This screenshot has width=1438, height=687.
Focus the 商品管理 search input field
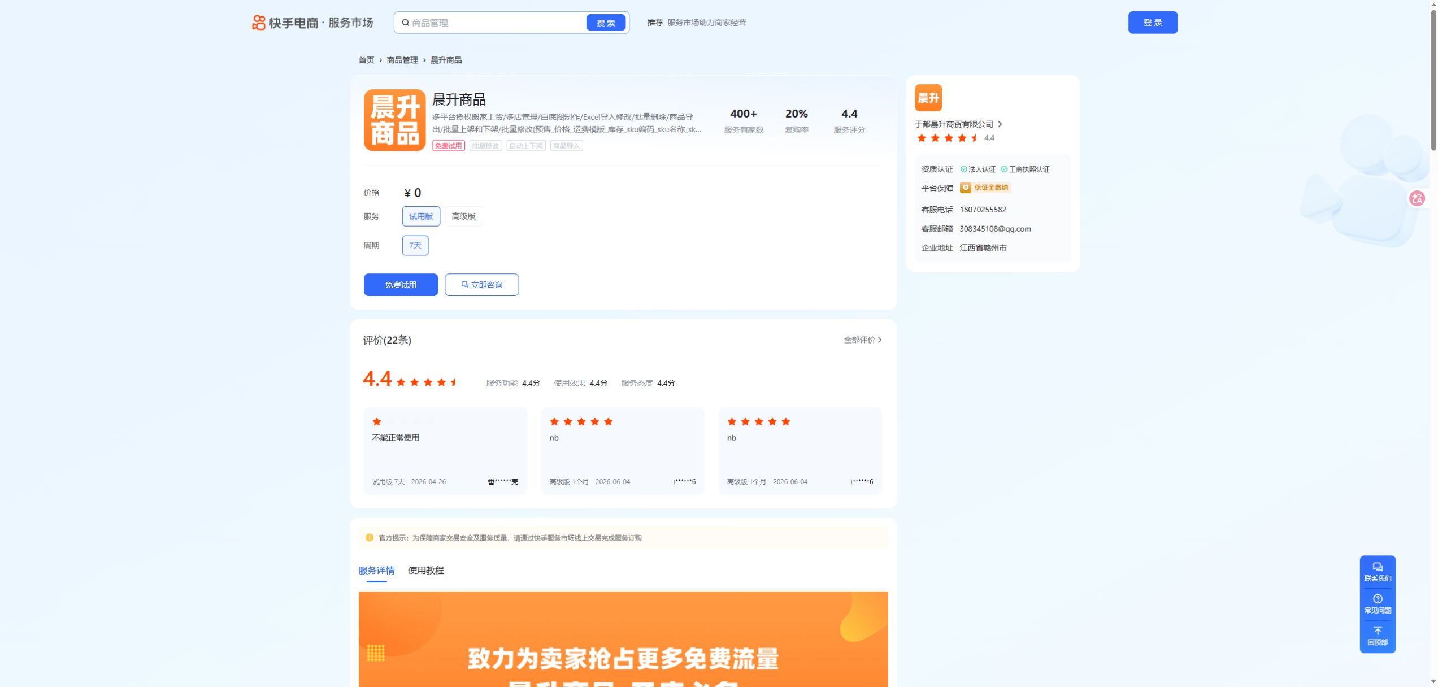(496, 23)
